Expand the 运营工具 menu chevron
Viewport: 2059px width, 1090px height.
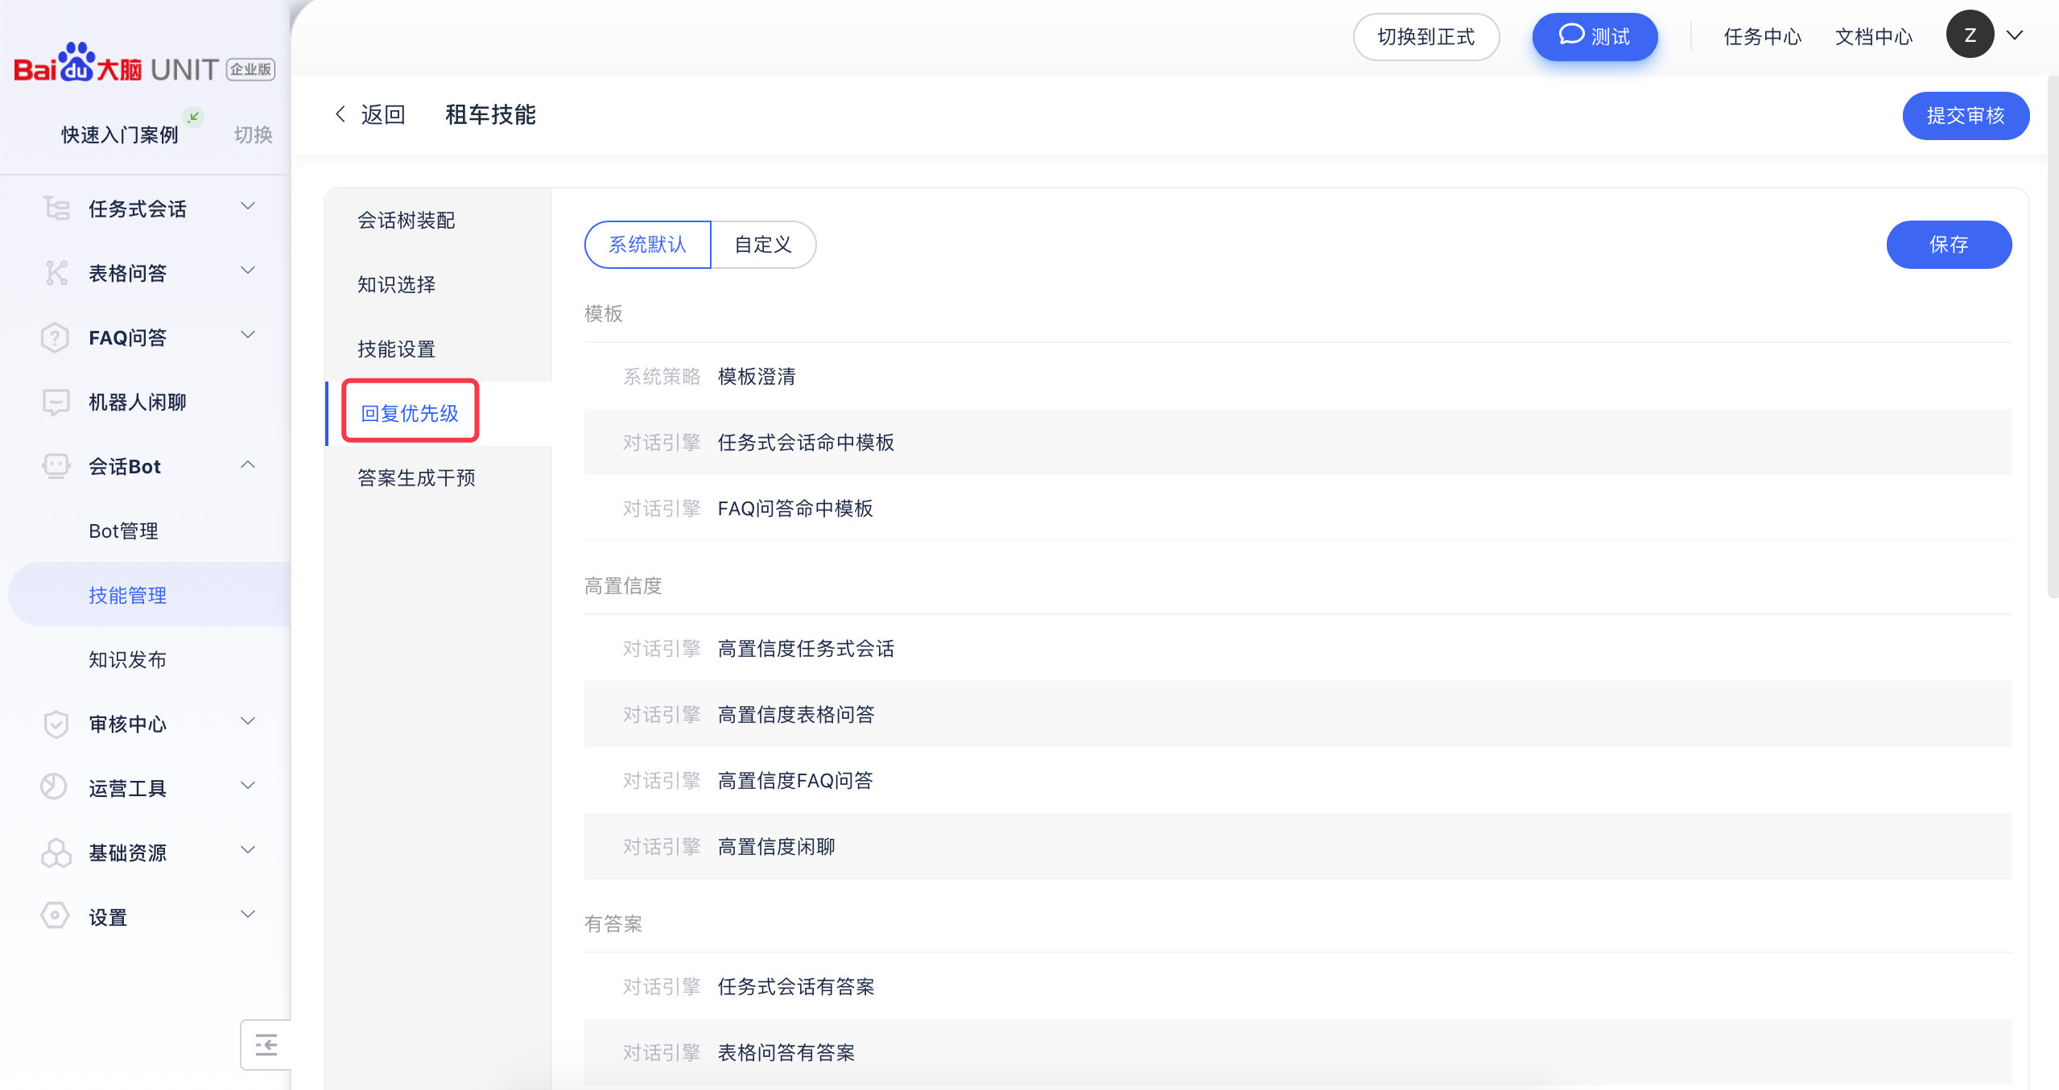[x=249, y=787]
